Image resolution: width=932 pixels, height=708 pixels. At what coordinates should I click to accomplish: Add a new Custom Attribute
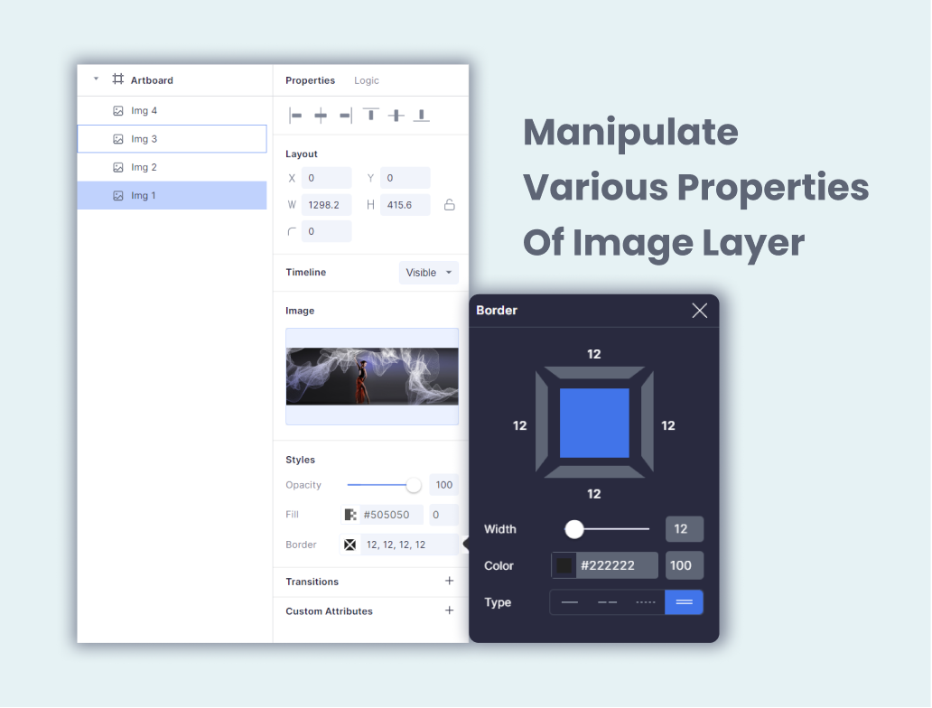450,610
